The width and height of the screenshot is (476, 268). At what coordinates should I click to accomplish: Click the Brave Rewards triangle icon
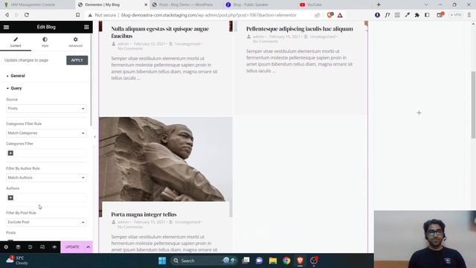pyautogui.click(x=340, y=15)
